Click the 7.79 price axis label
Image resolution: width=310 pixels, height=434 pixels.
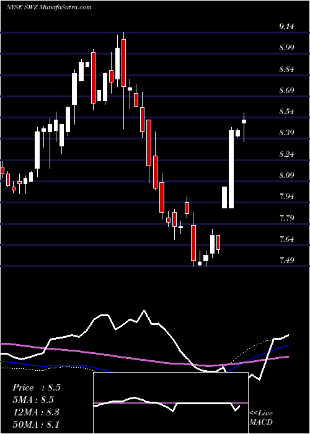coord(286,218)
